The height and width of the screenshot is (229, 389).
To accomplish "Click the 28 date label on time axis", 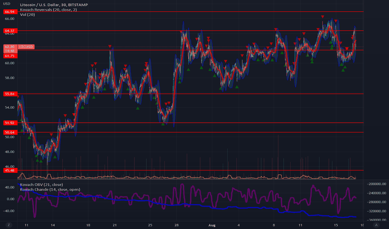I will click(177, 225).
